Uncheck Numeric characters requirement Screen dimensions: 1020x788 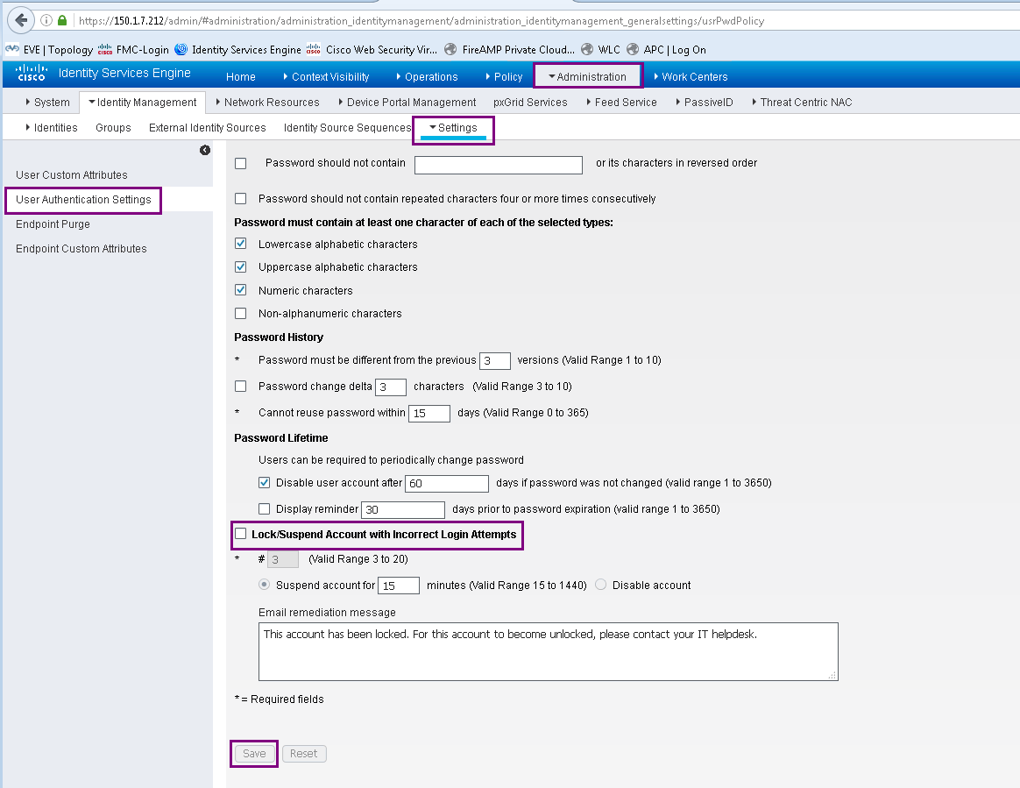tap(240, 290)
